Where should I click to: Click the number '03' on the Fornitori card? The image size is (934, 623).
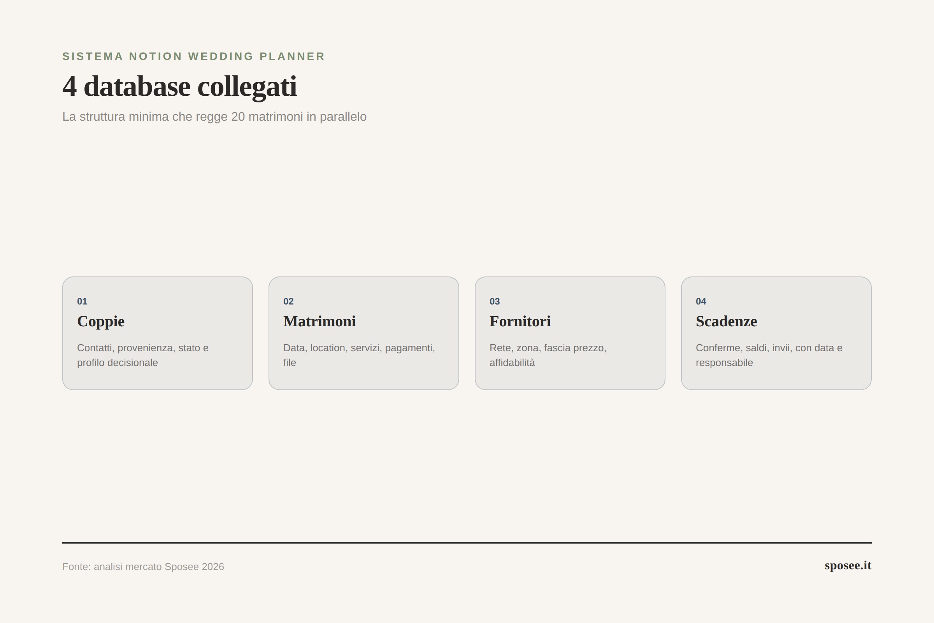(x=495, y=301)
